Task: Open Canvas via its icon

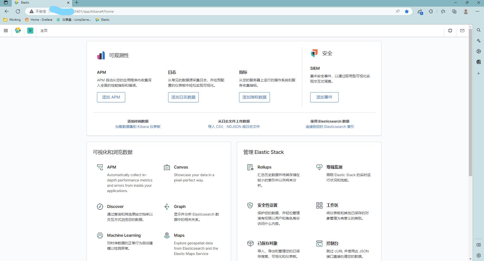Action: pyautogui.click(x=167, y=167)
